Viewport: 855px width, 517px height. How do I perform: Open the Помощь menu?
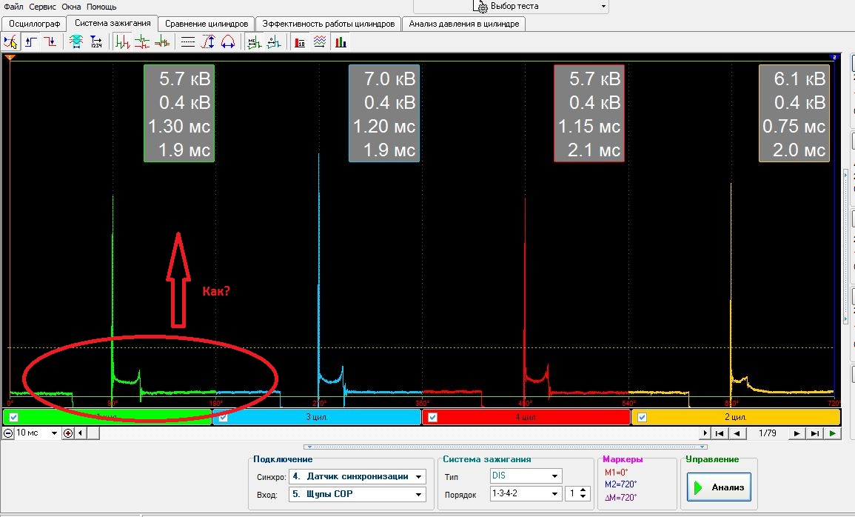[x=101, y=7]
